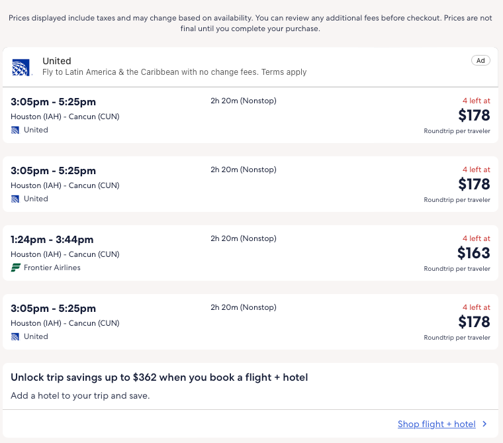Click the United icon in the second flight card
Image resolution: width=503 pixels, height=443 pixels.
[15, 199]
